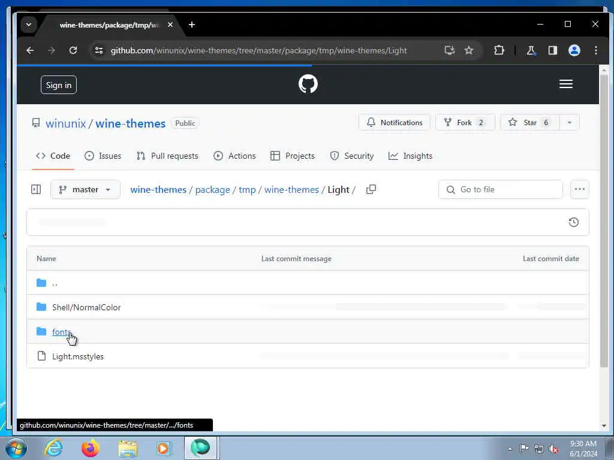The image size is (614, 460).
Task: Expand the star lists dropdown arrow
Action: coord(570,122)
